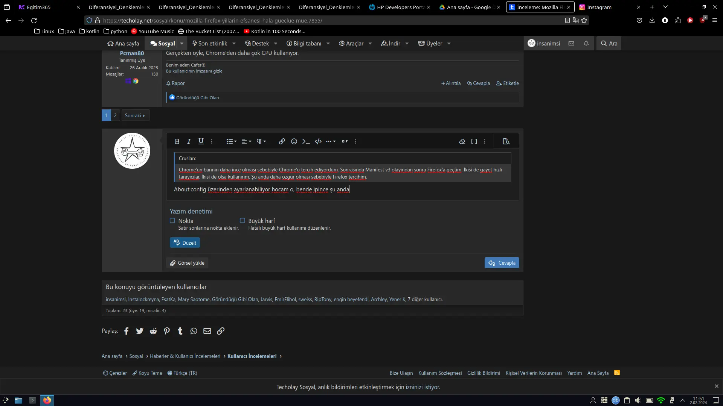Open the forum inbox envelope icon

tap(571, 44)
